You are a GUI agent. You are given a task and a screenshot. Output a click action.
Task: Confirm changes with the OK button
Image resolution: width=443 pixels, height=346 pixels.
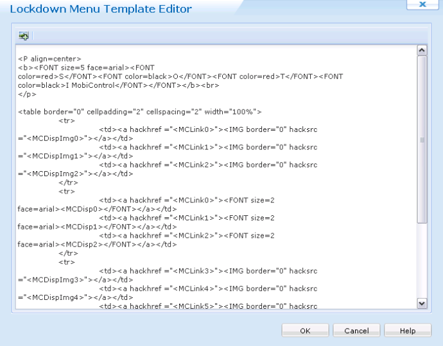pyautogui.click(x=305, y=331)
